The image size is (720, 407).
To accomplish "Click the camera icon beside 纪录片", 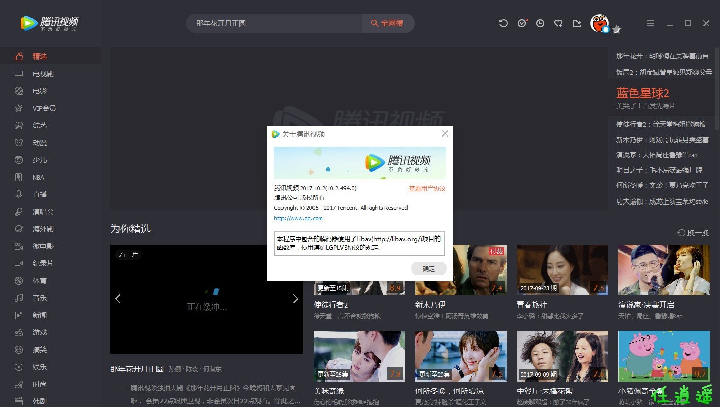I will point(19,263).
